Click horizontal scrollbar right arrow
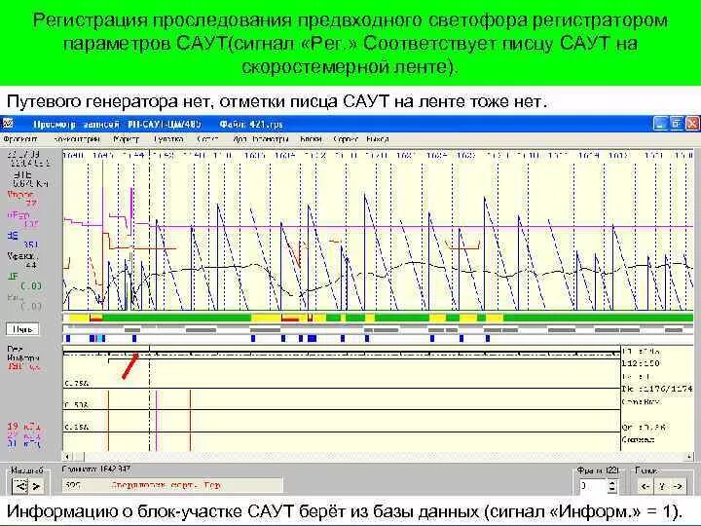 (689, 457)
